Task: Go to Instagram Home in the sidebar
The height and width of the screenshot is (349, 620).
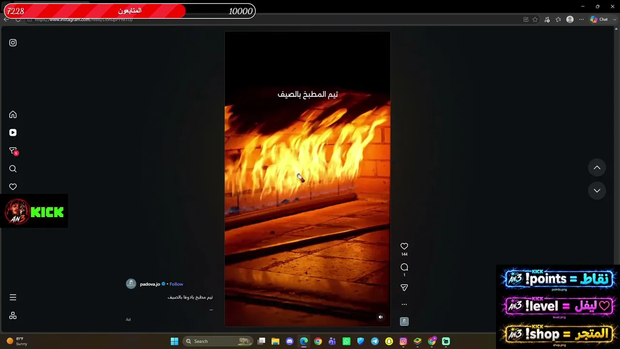Action: point(13,114)
